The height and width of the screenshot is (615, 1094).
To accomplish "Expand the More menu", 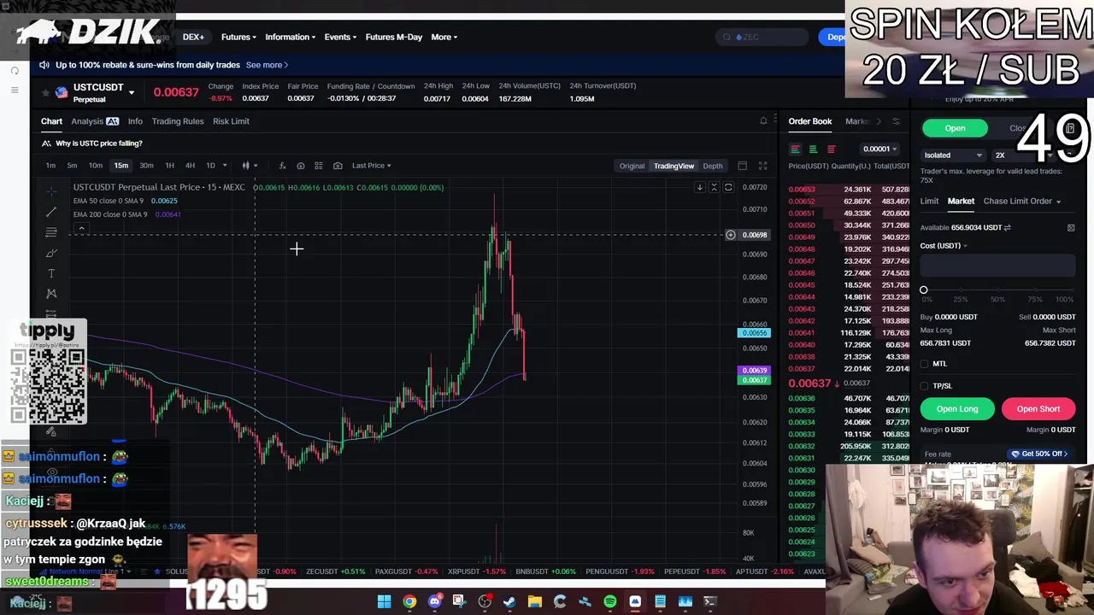I will click(x=444, y=37).
